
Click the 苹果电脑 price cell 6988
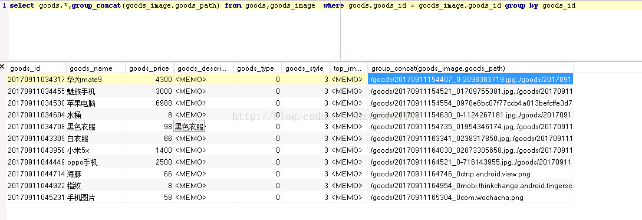(150, 103)
